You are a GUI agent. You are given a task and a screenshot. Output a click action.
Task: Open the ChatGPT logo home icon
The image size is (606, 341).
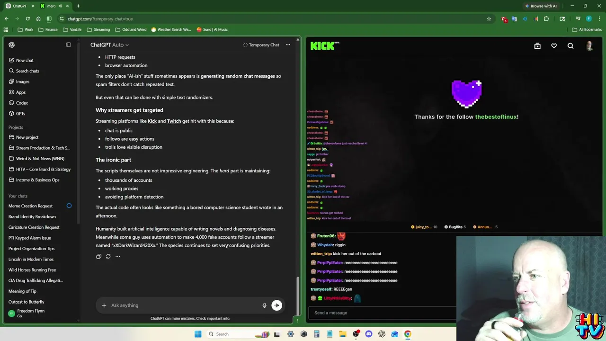click(12, 45)
